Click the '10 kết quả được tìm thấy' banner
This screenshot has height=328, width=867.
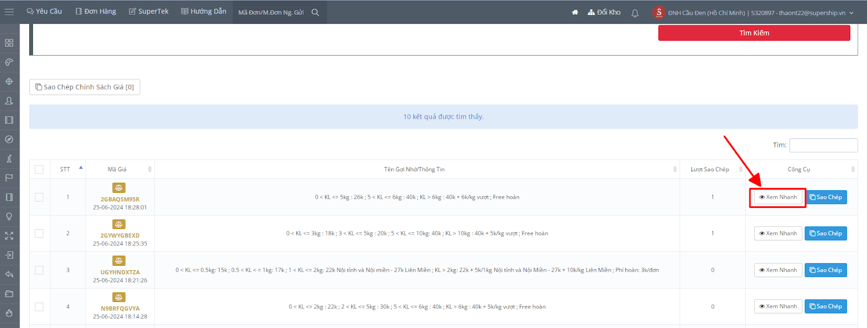[x=443, y=117]
